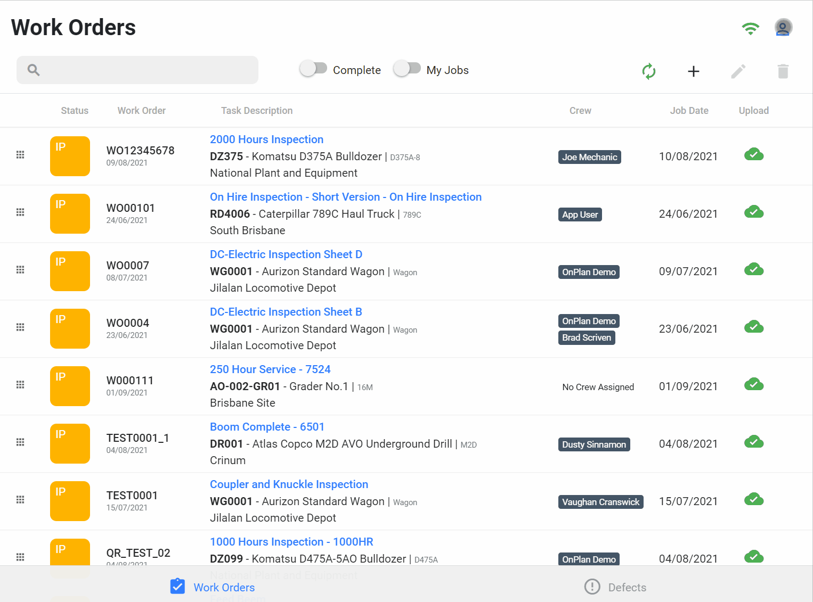The height and width of the screenshot is (602, 813).
Task: Sort by the Crew column header
Action: (x=580, y=111)
